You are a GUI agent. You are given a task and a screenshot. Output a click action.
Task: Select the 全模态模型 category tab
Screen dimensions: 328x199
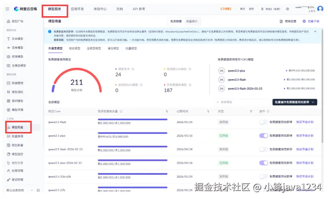pos(94,48)
